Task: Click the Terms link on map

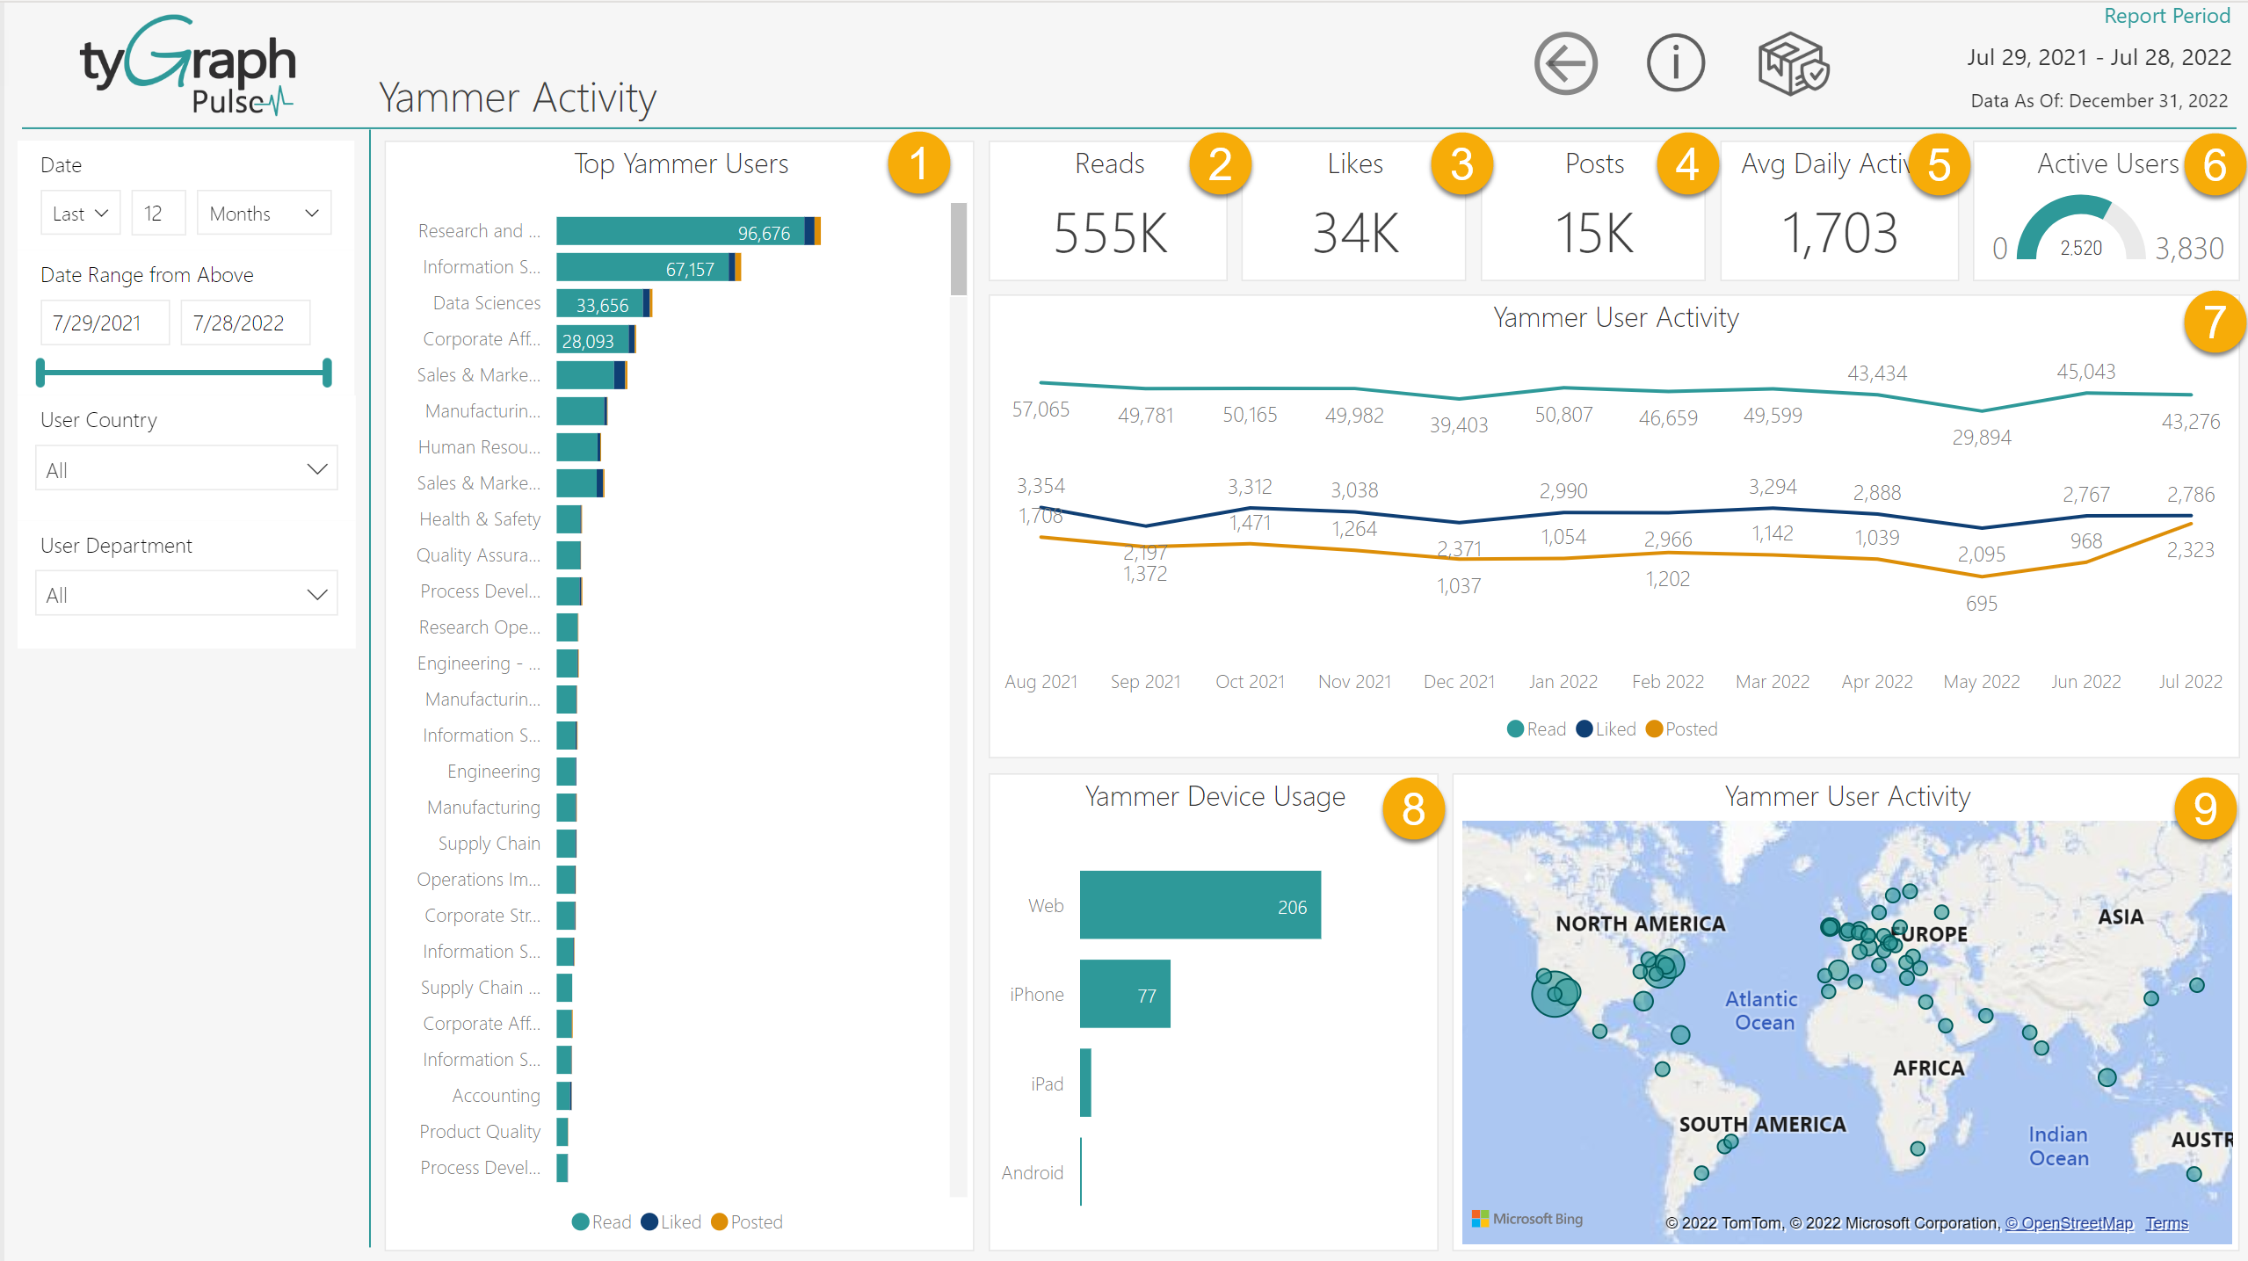Action: pyautogui.click(x=2166, y=1223)
